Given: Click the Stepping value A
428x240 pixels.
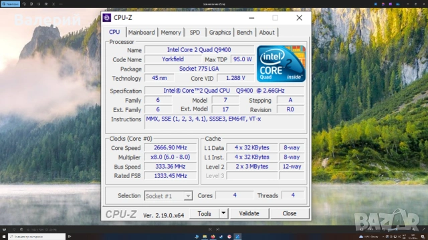Looking at the screenshot, I should (x=290, y=100).
